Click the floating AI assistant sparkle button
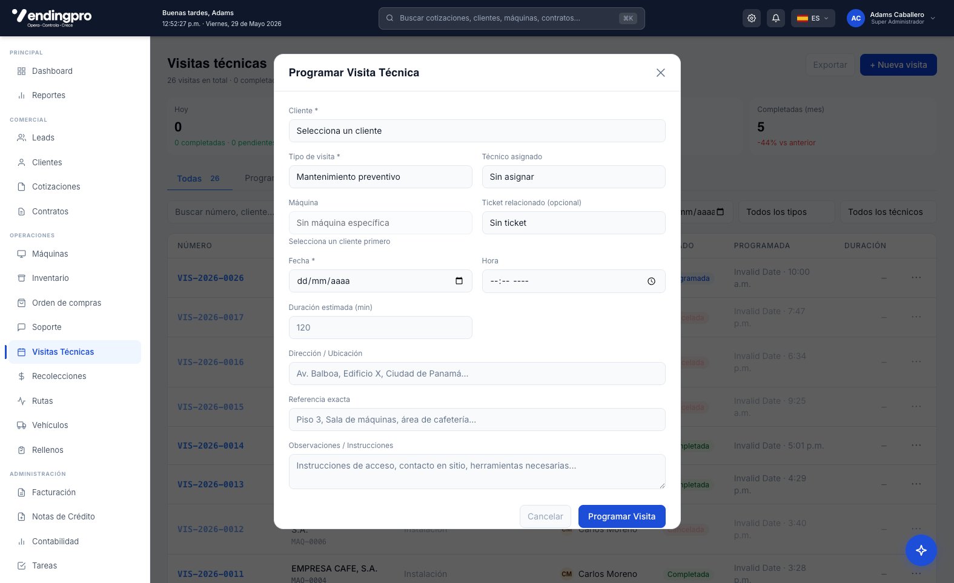The image size is (954, 583). (921, 550)
